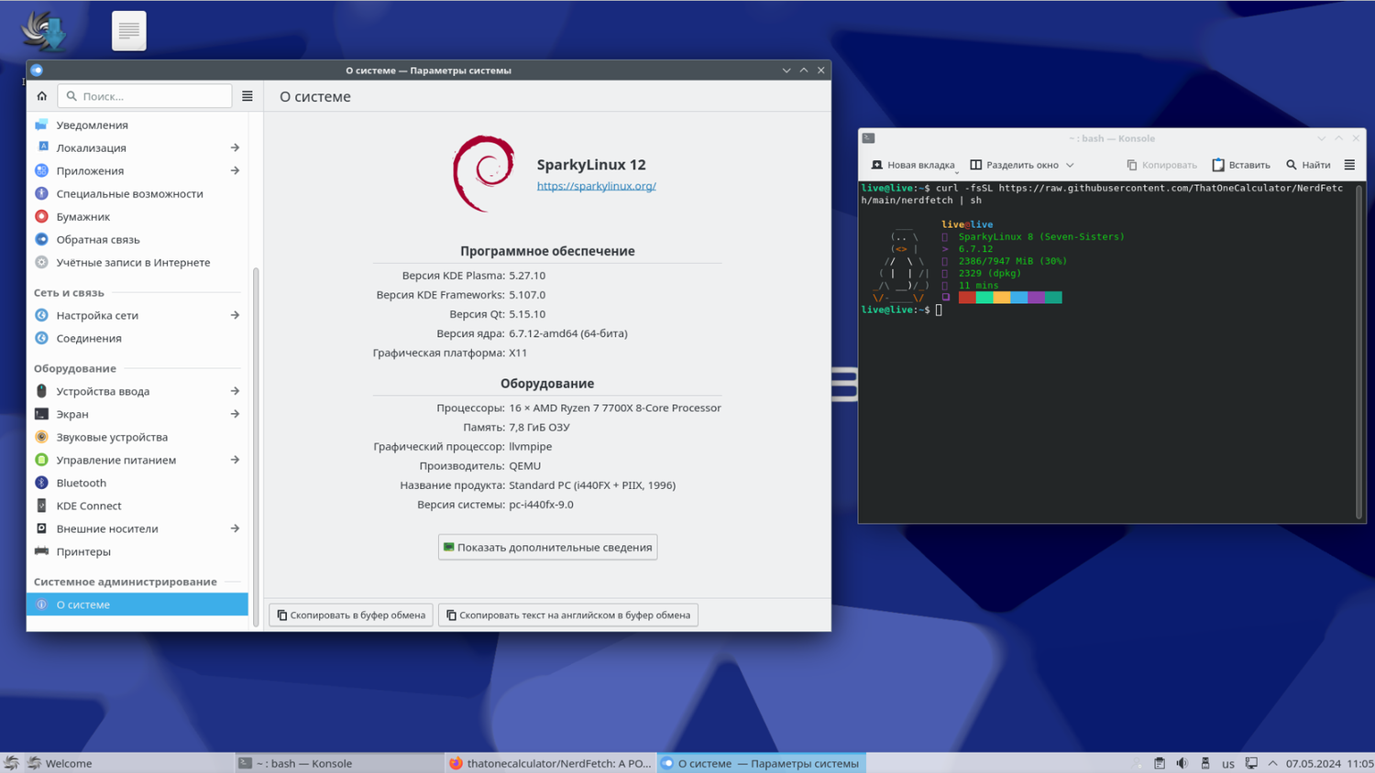Click the pc-i440fx-9.0 system version value
1375x773 pixels.
pos(541,505)
